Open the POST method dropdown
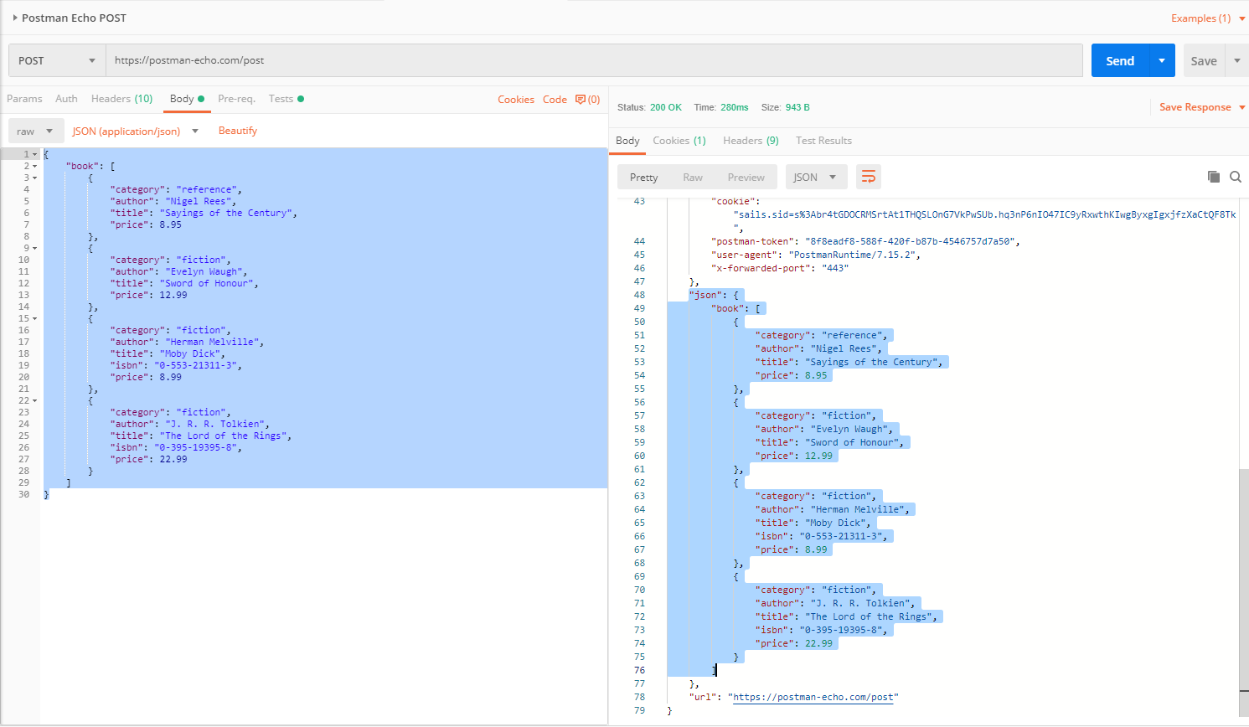1249x727 pixels. click(57, 60)
